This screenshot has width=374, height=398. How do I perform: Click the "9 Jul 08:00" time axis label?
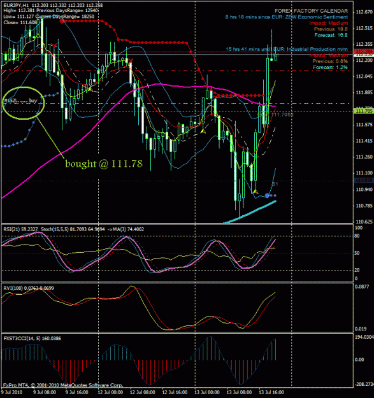(45, 392)
